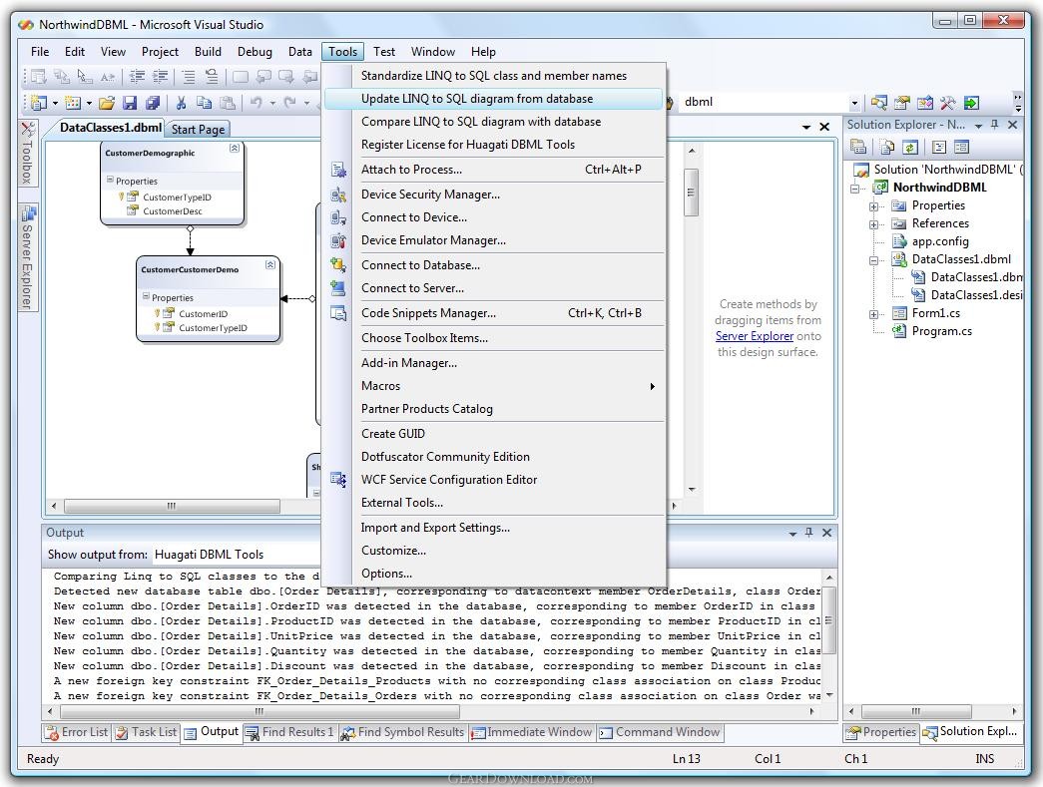Open the Toolbox side panel tab

coord(27,154)
